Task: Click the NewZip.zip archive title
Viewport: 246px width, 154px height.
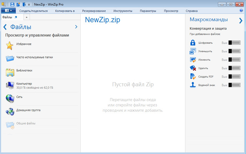Action: [103, 20]
